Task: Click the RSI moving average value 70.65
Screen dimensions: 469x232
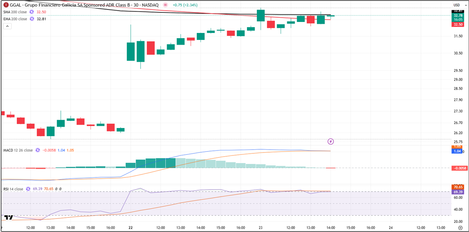Action: point(48,189)
